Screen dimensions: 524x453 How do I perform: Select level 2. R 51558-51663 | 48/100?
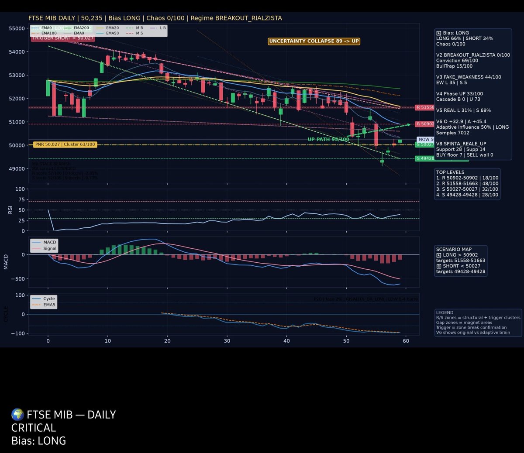click(x=467, y=184)
